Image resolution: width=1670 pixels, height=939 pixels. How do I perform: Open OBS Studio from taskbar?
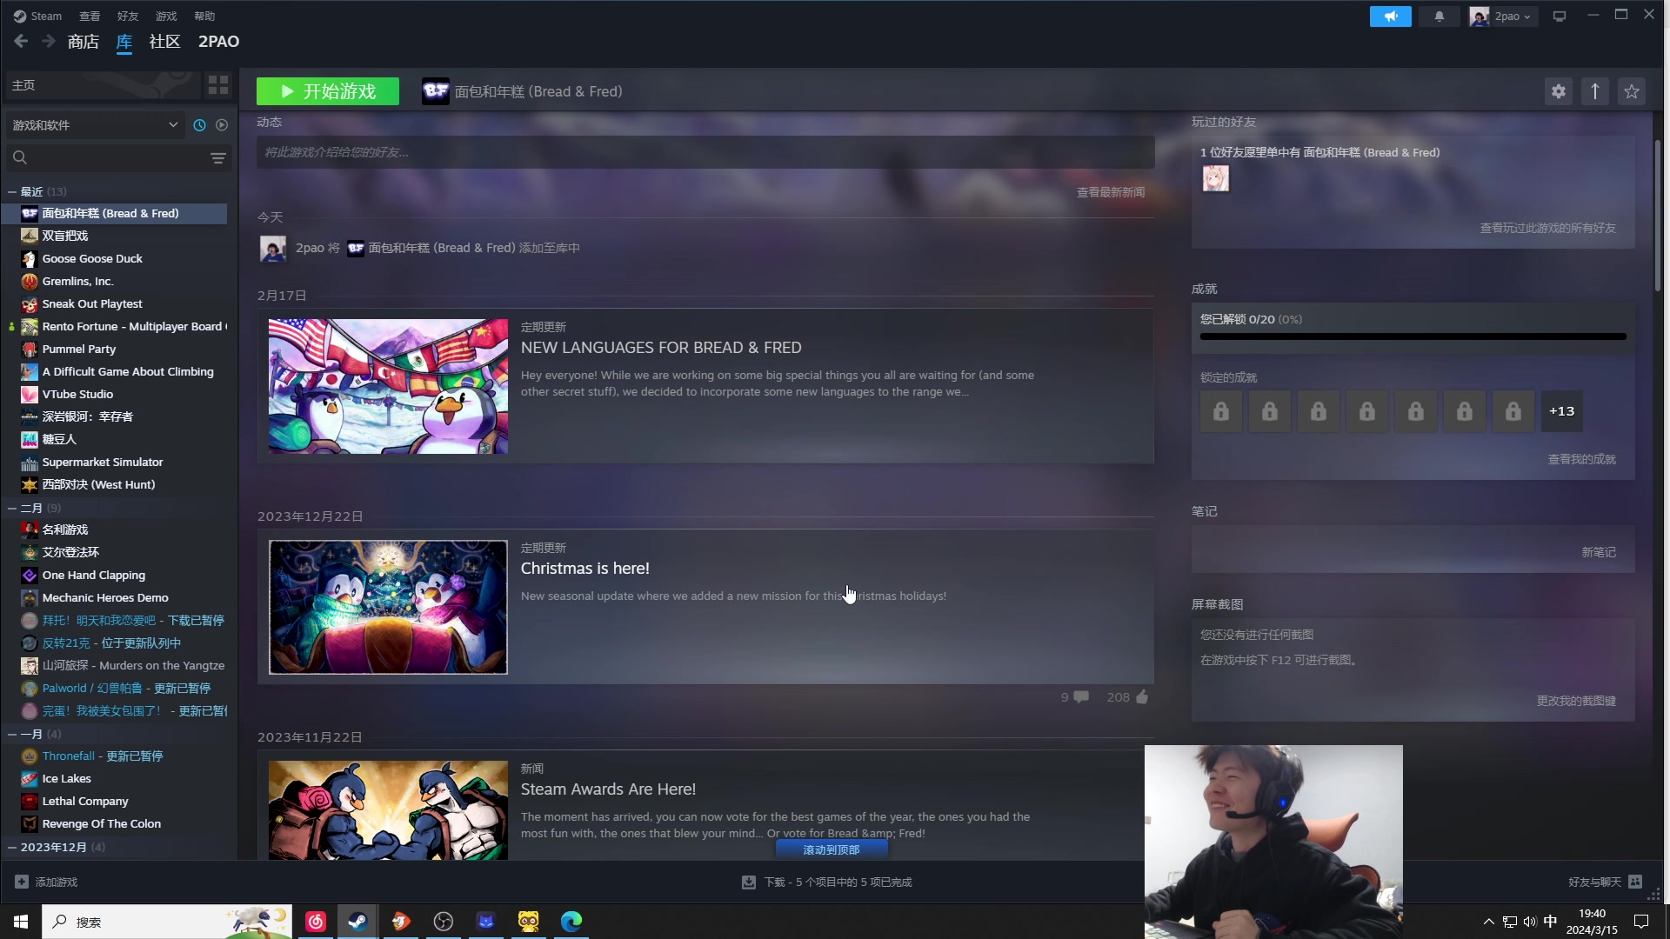pyautogui.click(x=444, y=922)
